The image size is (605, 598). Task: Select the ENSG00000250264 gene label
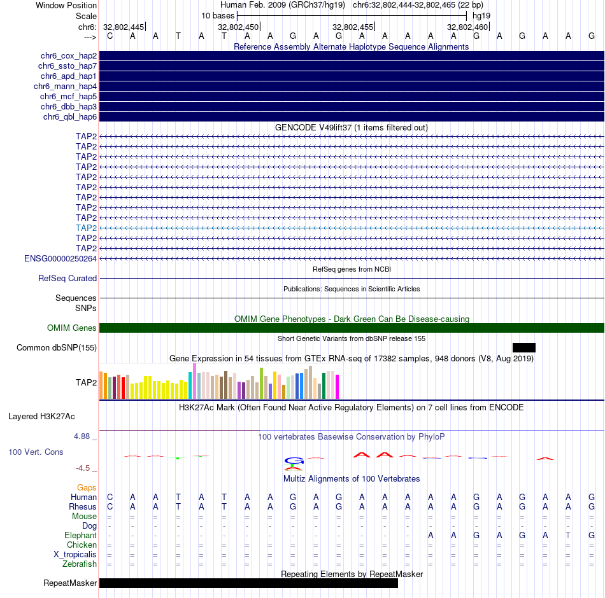click(x=60, y=259)
